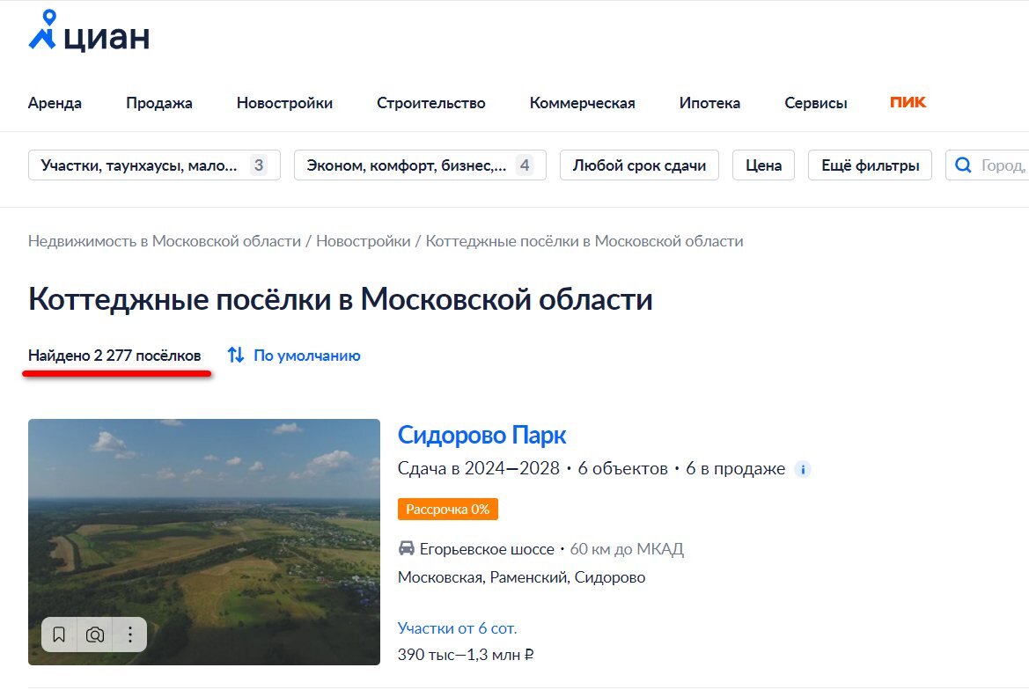Go to Недвижимость в Московской области breadcrumb
1029x697 pixels.
[164, 241]
